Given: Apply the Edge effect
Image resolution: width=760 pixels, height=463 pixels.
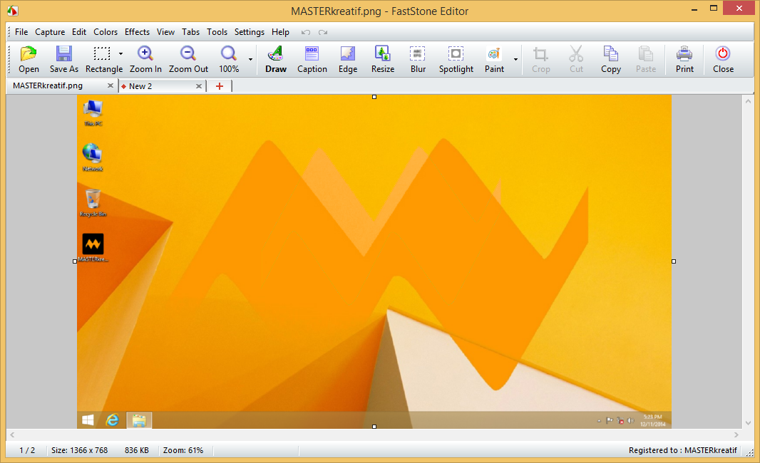Looking at the screenshot, I should [x=347, y=60].
